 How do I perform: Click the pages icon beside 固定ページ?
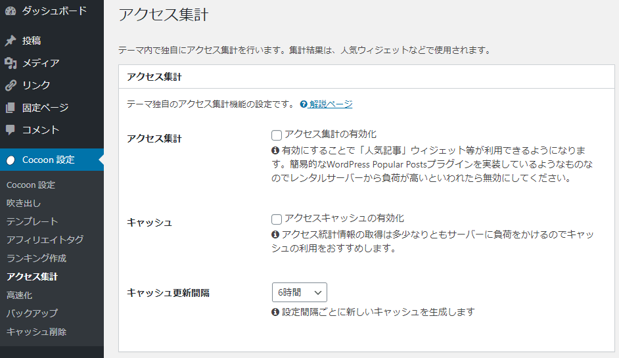point(11,107)
